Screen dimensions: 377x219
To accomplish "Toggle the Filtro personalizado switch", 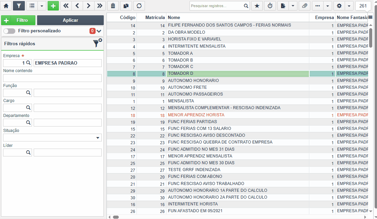I will point(10,31).
